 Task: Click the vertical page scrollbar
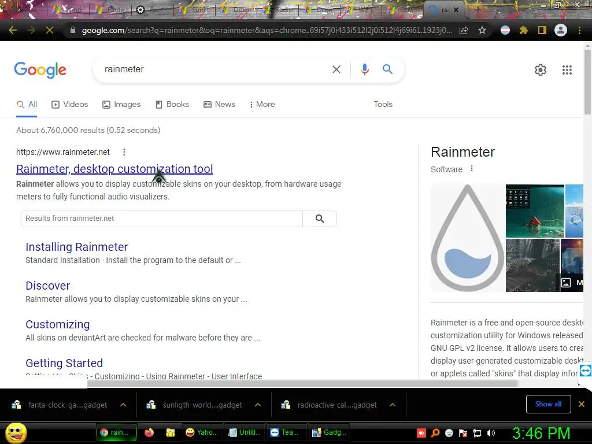(587, 81)
